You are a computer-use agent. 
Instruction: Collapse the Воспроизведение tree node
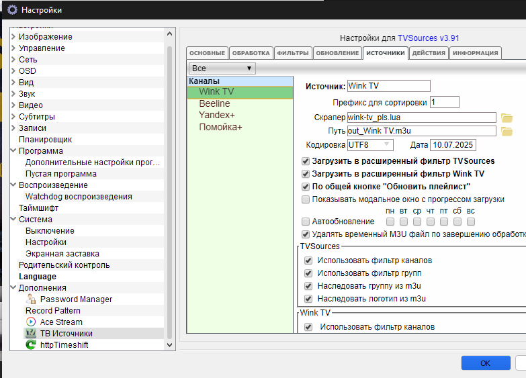point(13,185)
